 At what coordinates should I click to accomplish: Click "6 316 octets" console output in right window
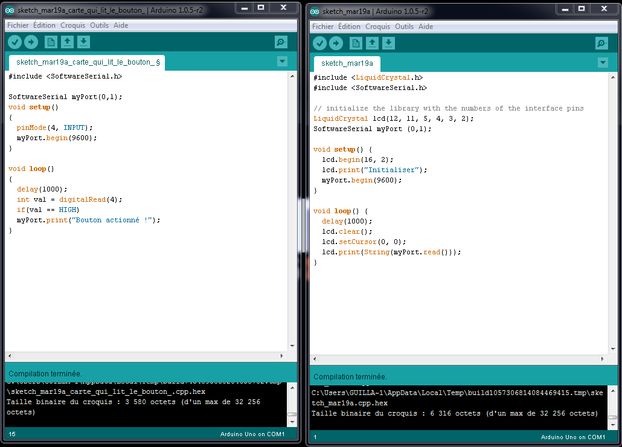(455, 413)
